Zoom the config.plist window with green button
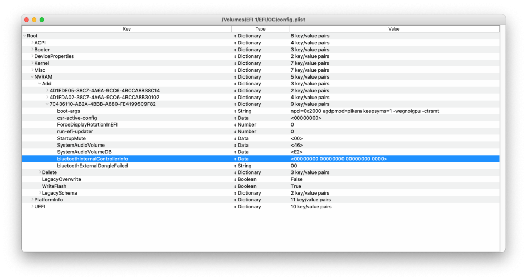This screenshot has width=527, height=280. point(42,20)
